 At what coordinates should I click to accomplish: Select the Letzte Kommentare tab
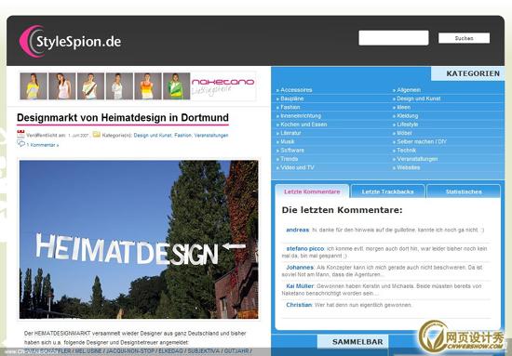click(312, 191)
